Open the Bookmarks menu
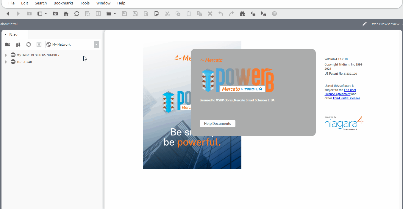 point(63,3)
